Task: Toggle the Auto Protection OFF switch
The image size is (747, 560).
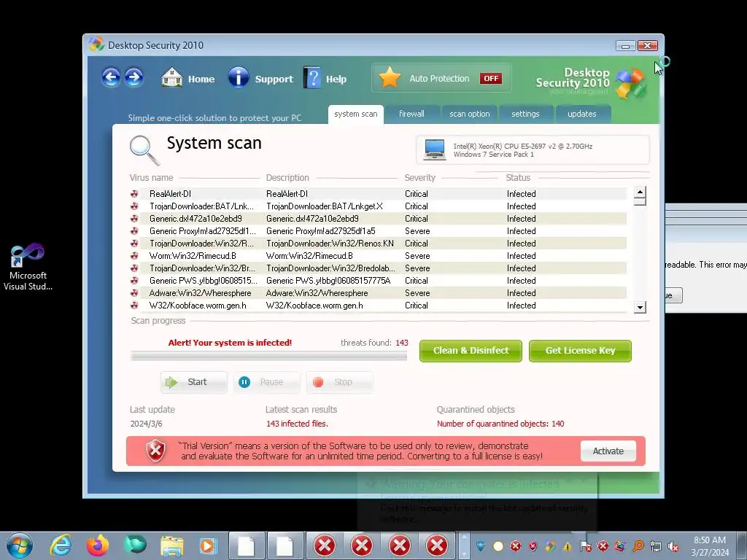Action: (x=491, y=79)
